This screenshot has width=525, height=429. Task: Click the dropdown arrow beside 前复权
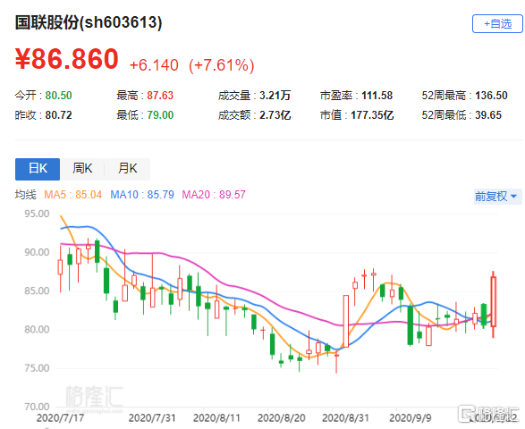click(x=514, y=197)
